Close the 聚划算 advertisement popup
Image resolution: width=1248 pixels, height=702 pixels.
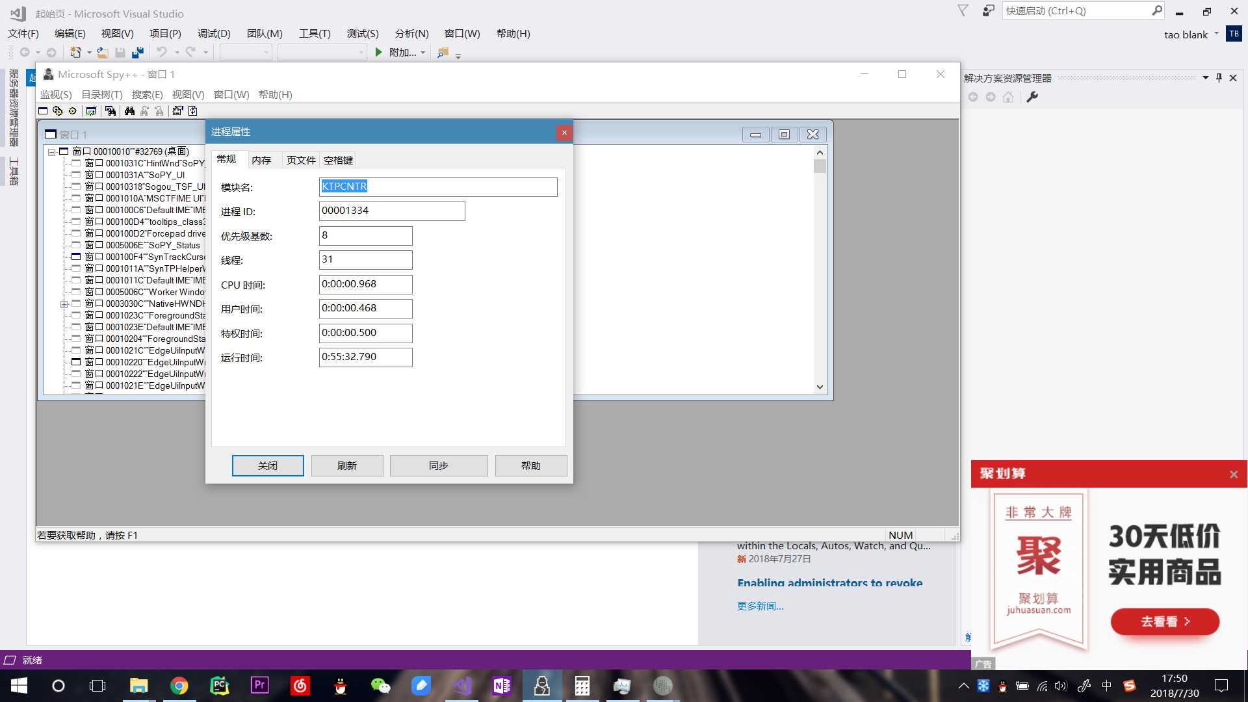coord(1234,474)
